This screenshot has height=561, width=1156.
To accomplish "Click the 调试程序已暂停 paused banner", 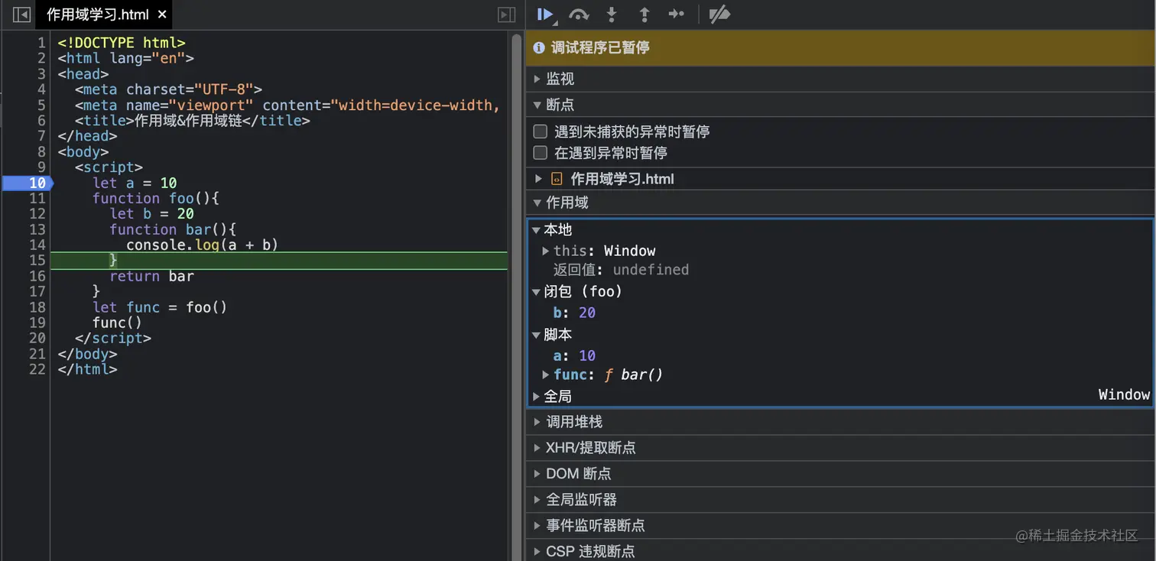I will coord(840,47).
